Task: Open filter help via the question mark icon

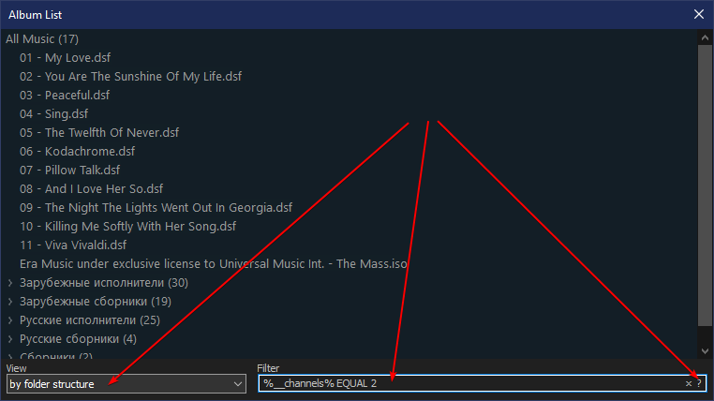Action: 699,384
